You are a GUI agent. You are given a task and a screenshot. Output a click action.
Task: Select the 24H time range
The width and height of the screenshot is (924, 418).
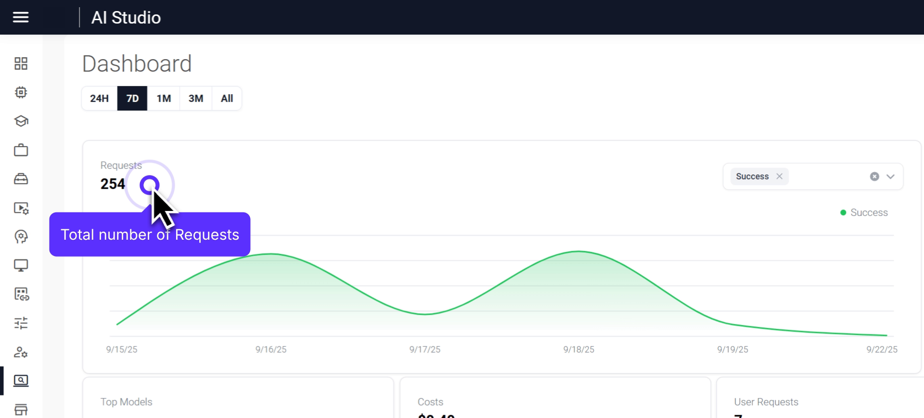click(x=99, y=98)
